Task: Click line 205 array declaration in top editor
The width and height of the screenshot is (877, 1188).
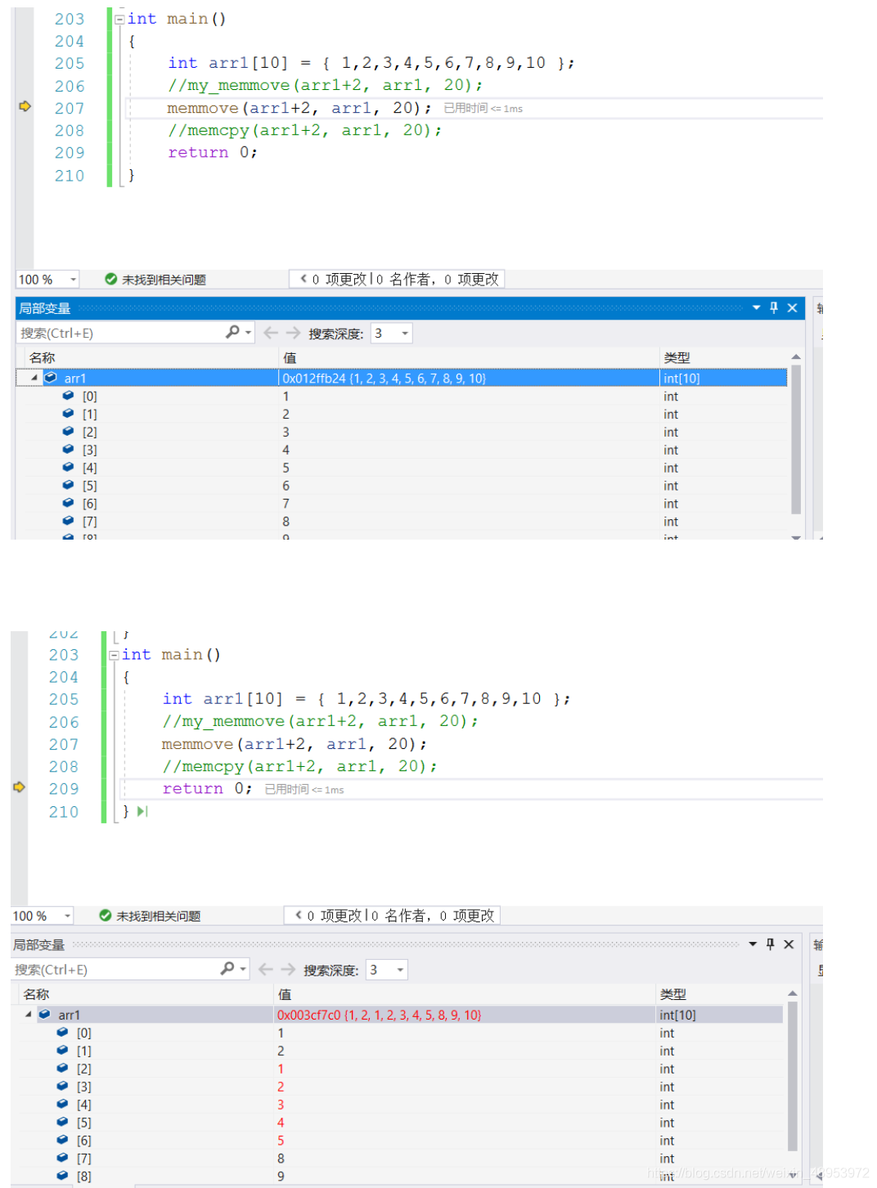Action: [x=371, y=63]
